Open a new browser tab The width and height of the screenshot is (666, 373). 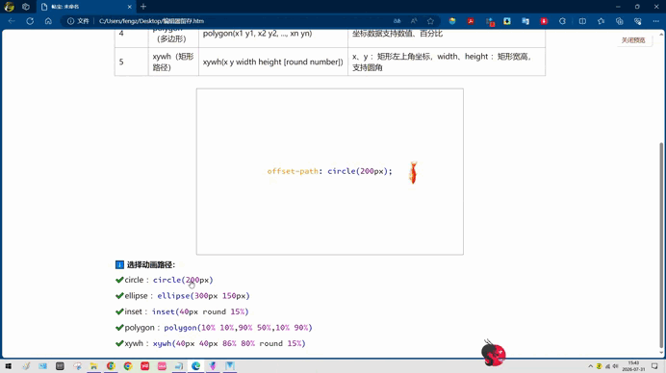143,7
